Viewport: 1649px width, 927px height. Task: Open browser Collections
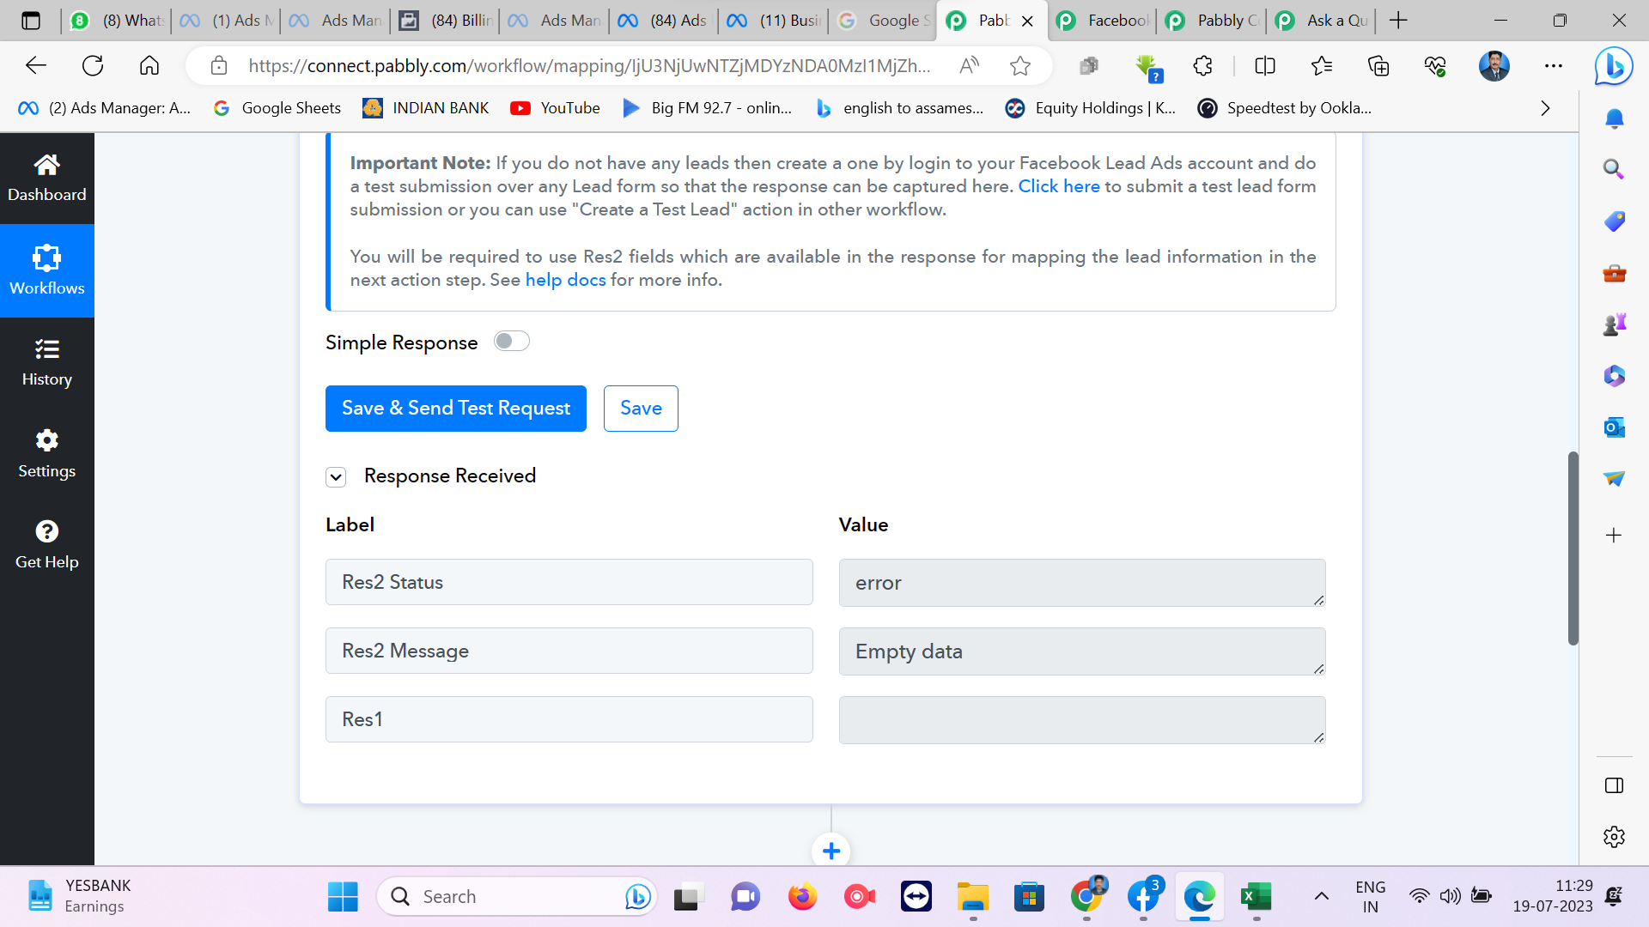click(1378, 66)
